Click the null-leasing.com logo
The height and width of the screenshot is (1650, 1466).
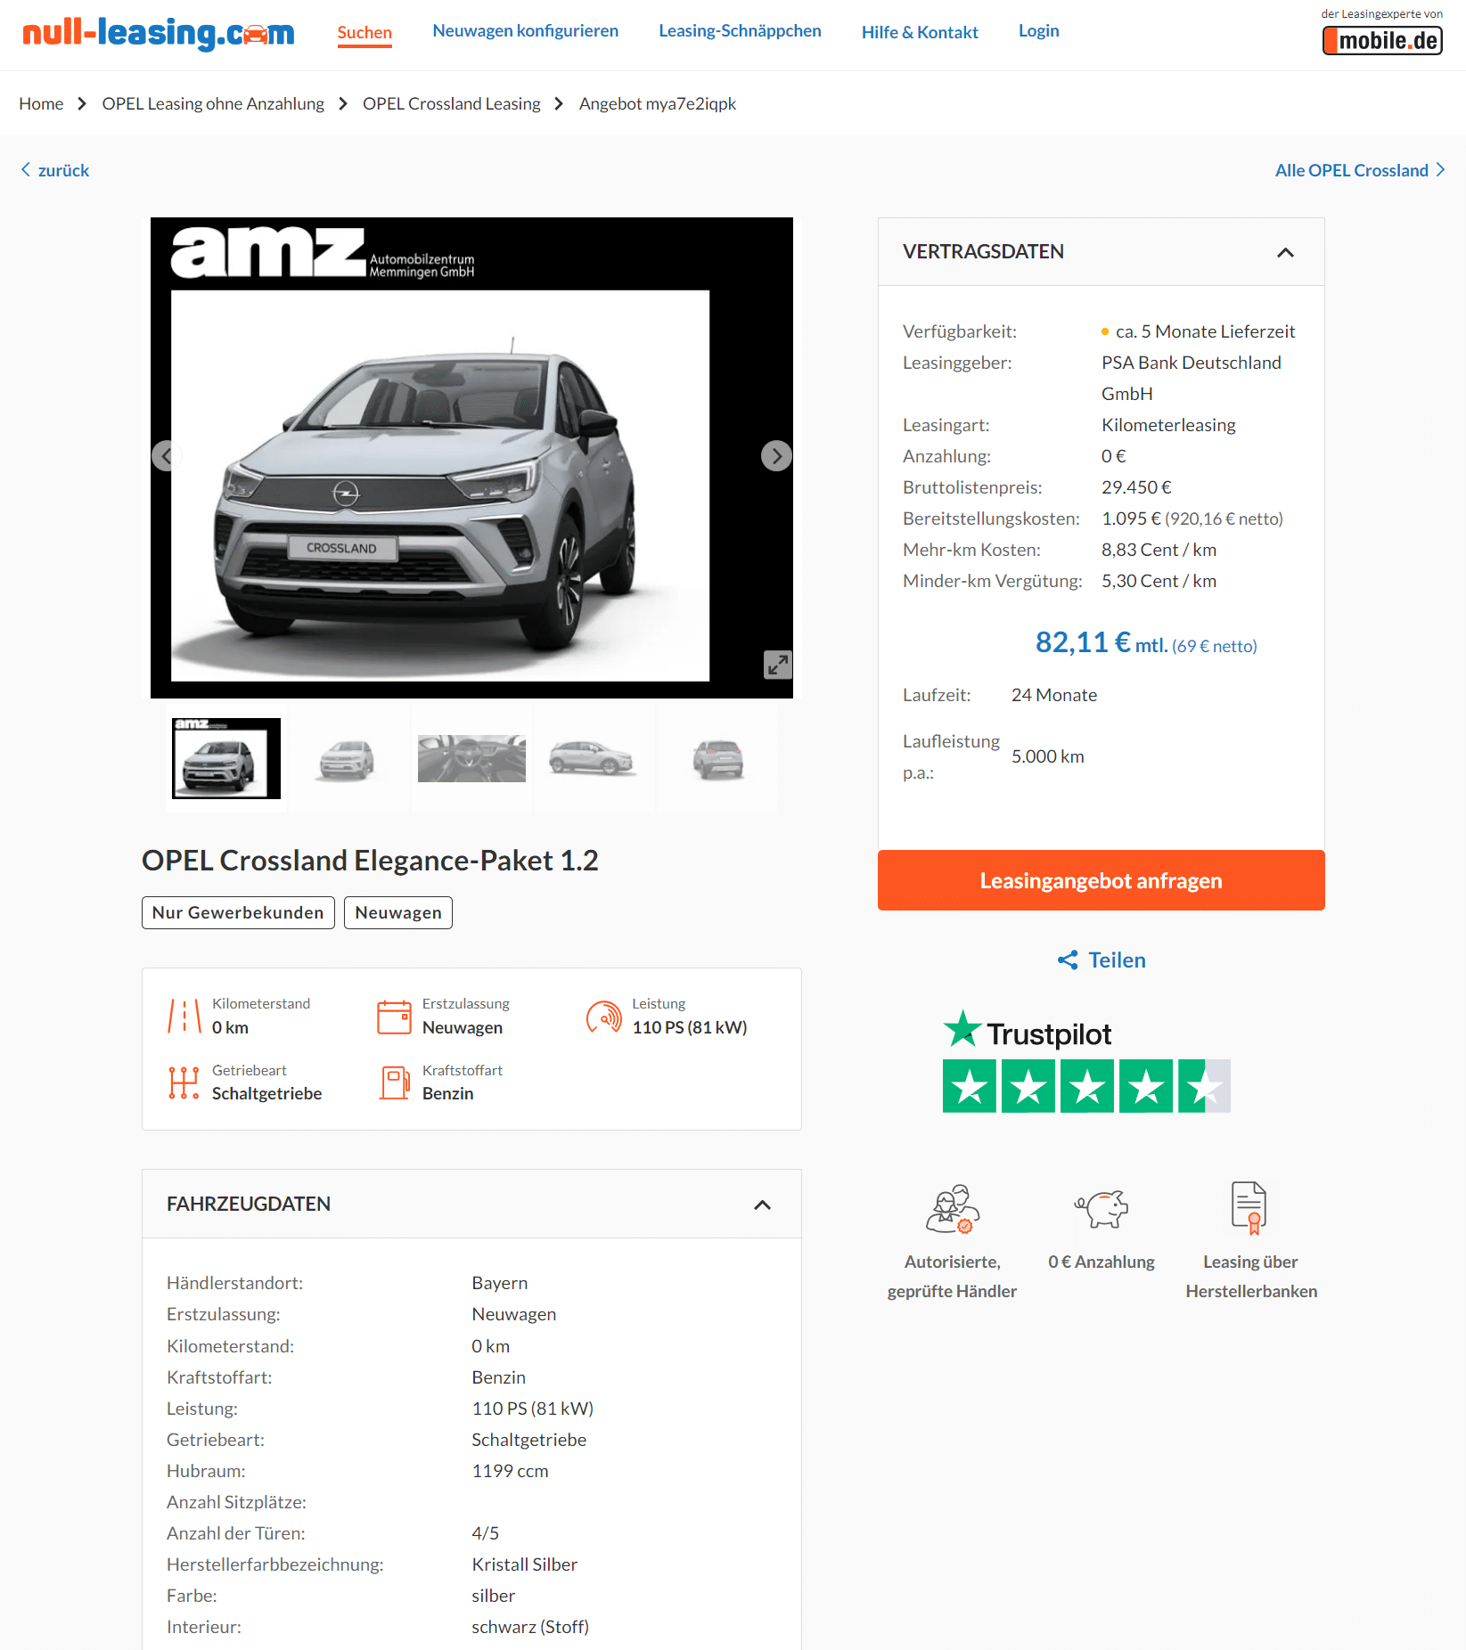159,33
